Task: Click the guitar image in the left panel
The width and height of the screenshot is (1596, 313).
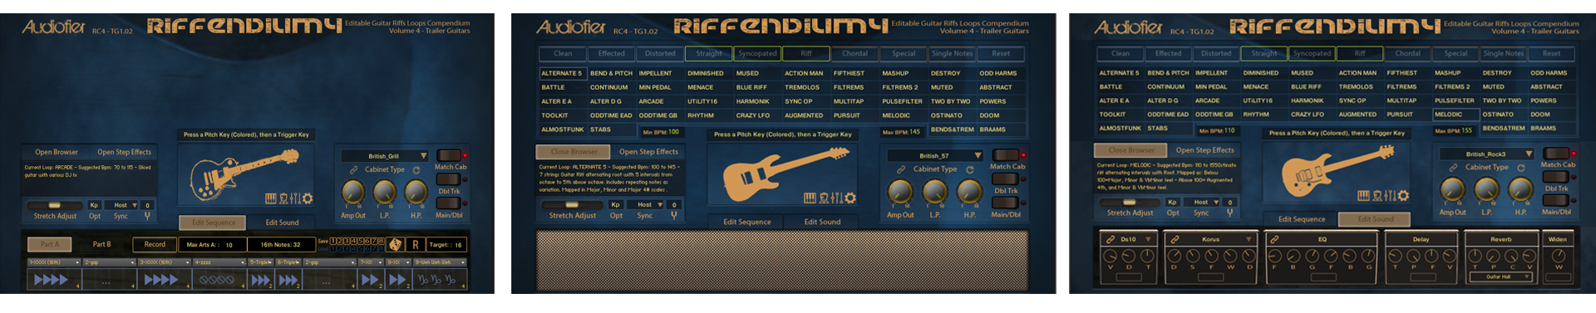Action: pyautogui.click(x=244, y=175)
